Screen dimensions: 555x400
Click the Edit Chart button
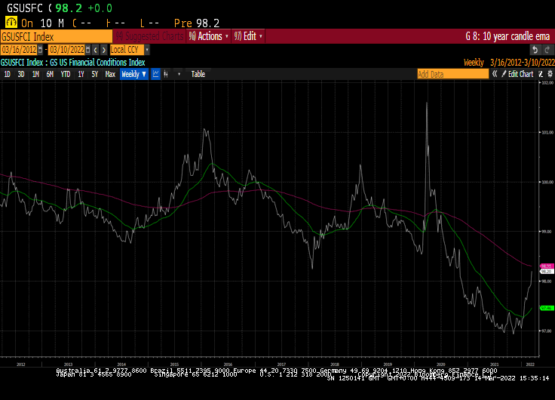520,74
